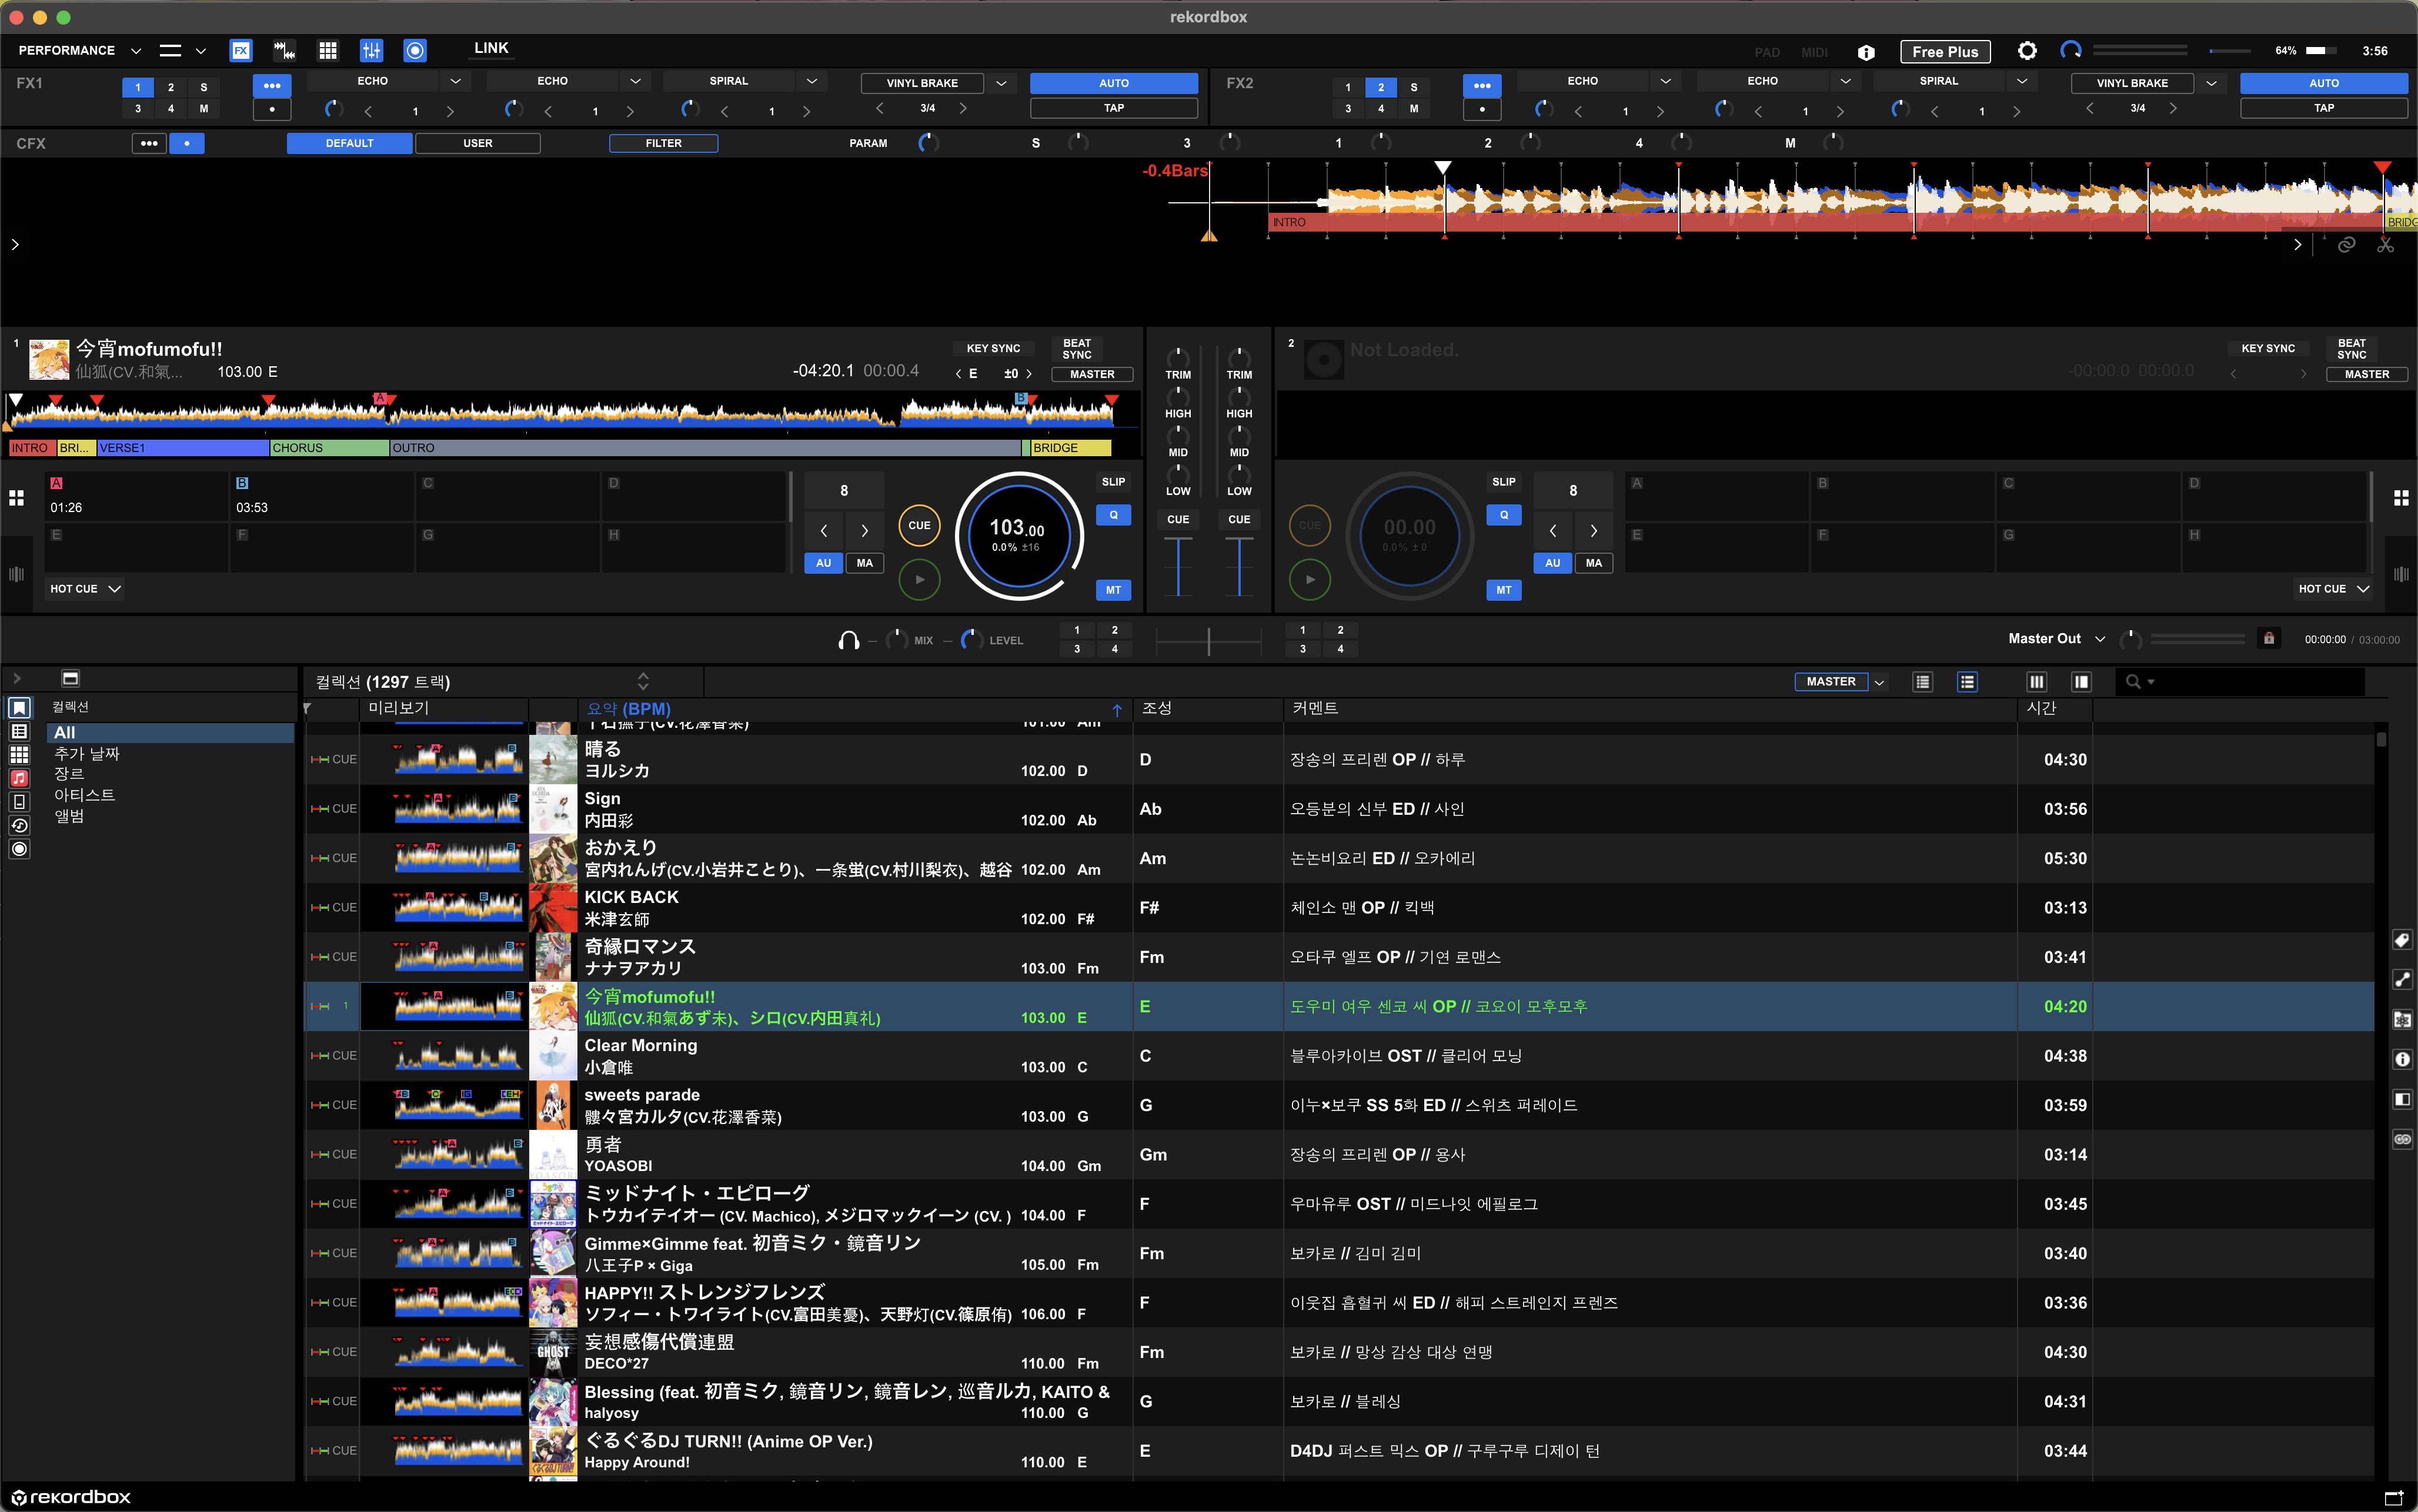This screenshot has width=2418, height=1512.
Task: Open the HOT CUE pad mode dropdown on deck 1
Action: click(85, 589)
